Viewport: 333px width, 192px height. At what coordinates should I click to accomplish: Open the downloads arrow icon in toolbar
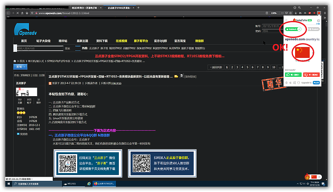[296, 13]
